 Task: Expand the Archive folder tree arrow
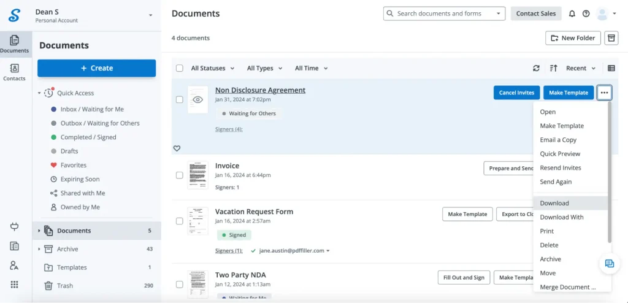(39, 249)
